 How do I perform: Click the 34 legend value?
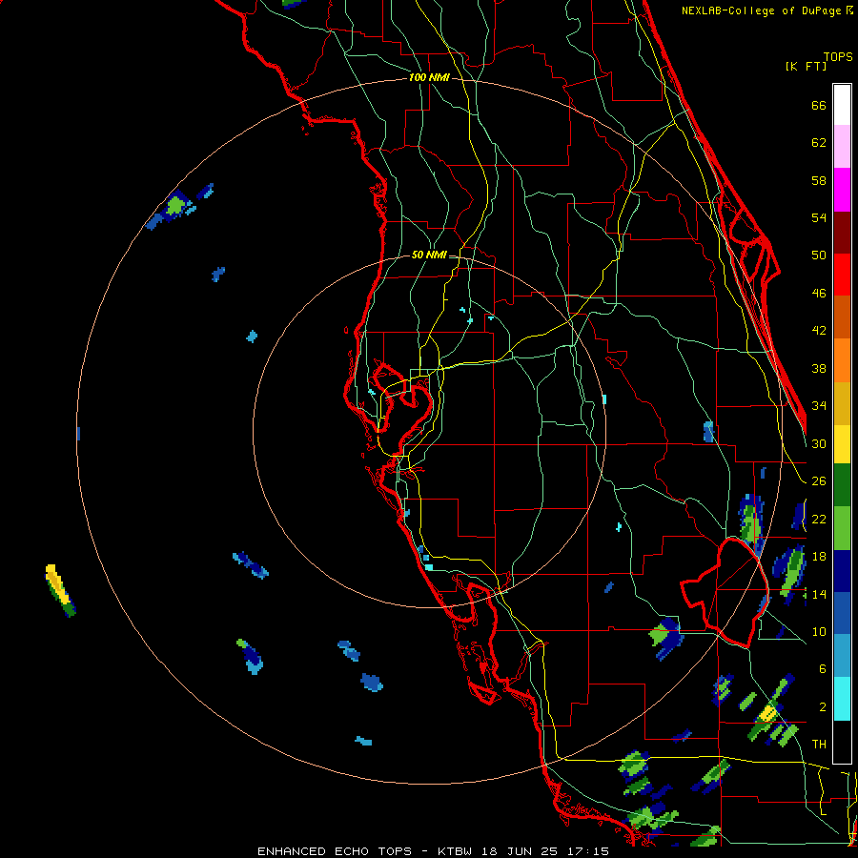[819, 406]
